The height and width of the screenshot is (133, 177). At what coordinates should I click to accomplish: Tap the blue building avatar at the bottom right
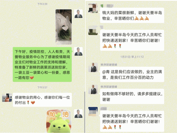93,112
